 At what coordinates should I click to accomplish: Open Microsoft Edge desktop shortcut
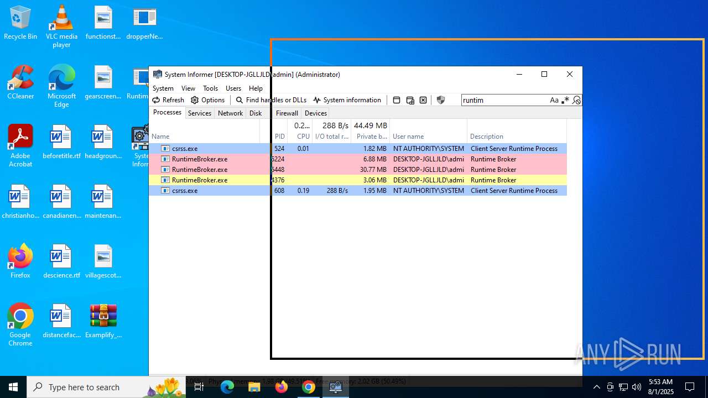click(61, 86)
